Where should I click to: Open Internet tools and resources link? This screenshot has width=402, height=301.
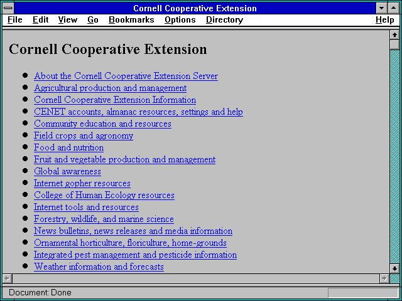pos(86,207)
